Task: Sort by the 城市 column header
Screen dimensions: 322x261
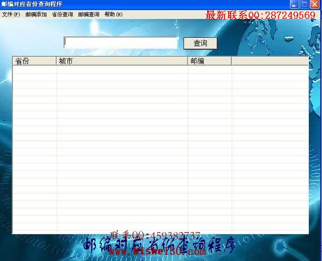Action: [122, 61]
